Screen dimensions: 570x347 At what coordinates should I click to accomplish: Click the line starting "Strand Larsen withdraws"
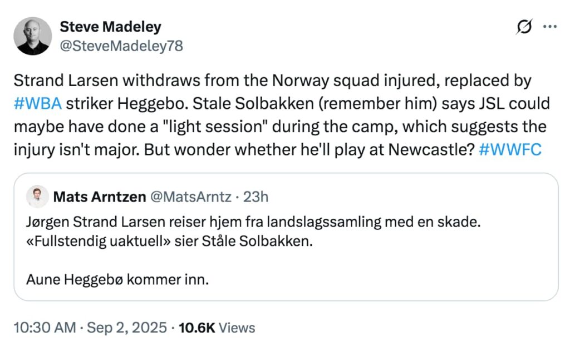[272, 80]
